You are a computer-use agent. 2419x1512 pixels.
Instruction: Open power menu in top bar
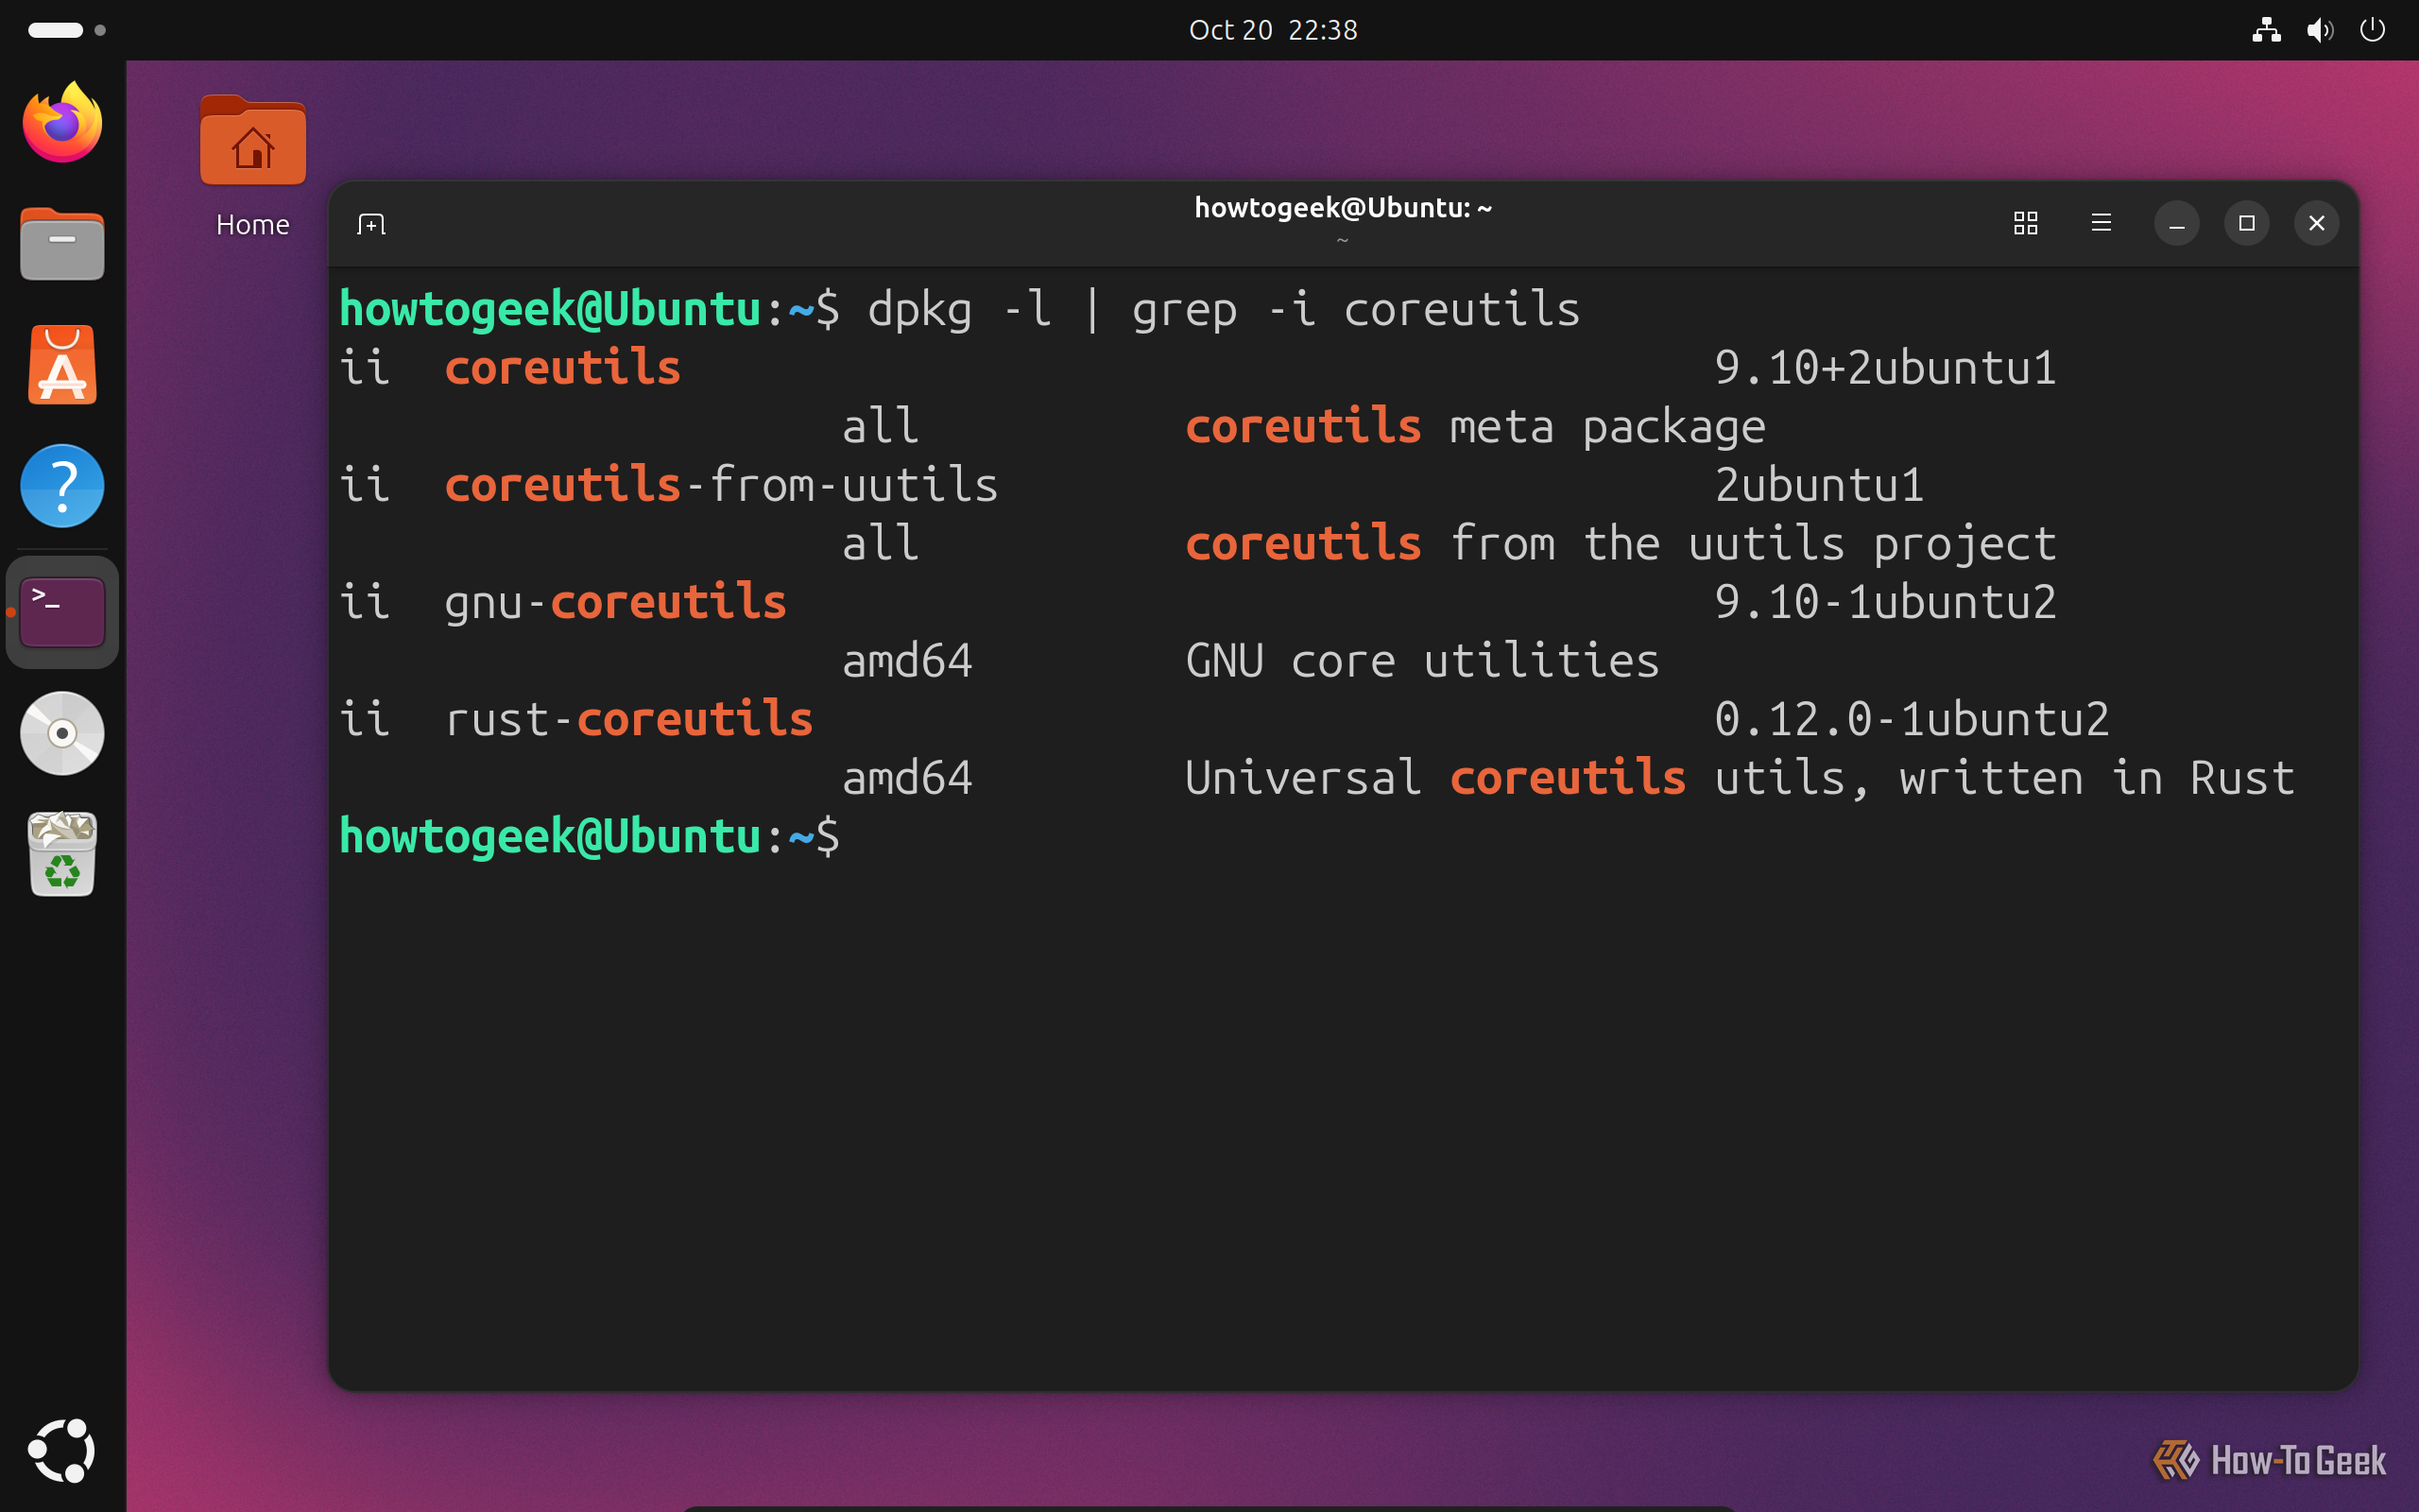[2372, 30]
